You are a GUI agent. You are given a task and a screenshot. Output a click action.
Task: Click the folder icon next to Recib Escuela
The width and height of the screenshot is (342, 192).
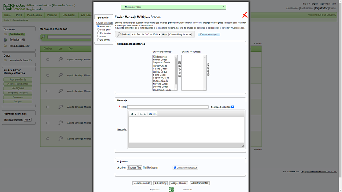pos(5,46)
